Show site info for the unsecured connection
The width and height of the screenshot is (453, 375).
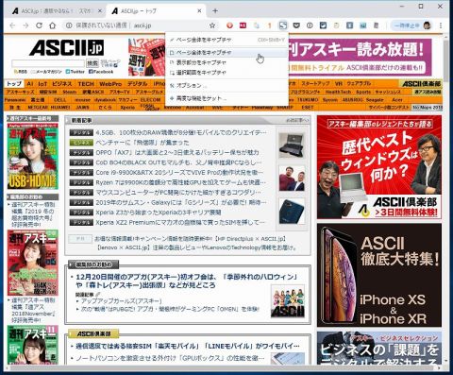tap(69, 26)
